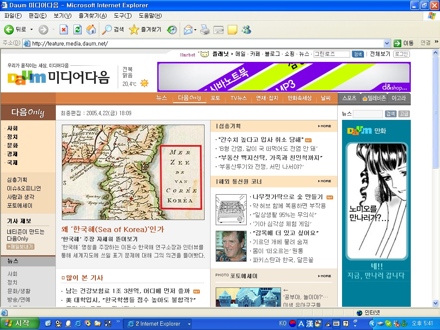Open the Favorites star icon

[x=134, y=30]
